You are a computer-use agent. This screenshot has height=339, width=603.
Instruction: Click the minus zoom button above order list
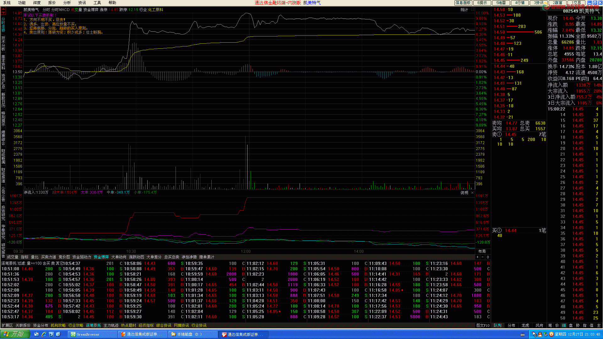[x=483, y=257]
